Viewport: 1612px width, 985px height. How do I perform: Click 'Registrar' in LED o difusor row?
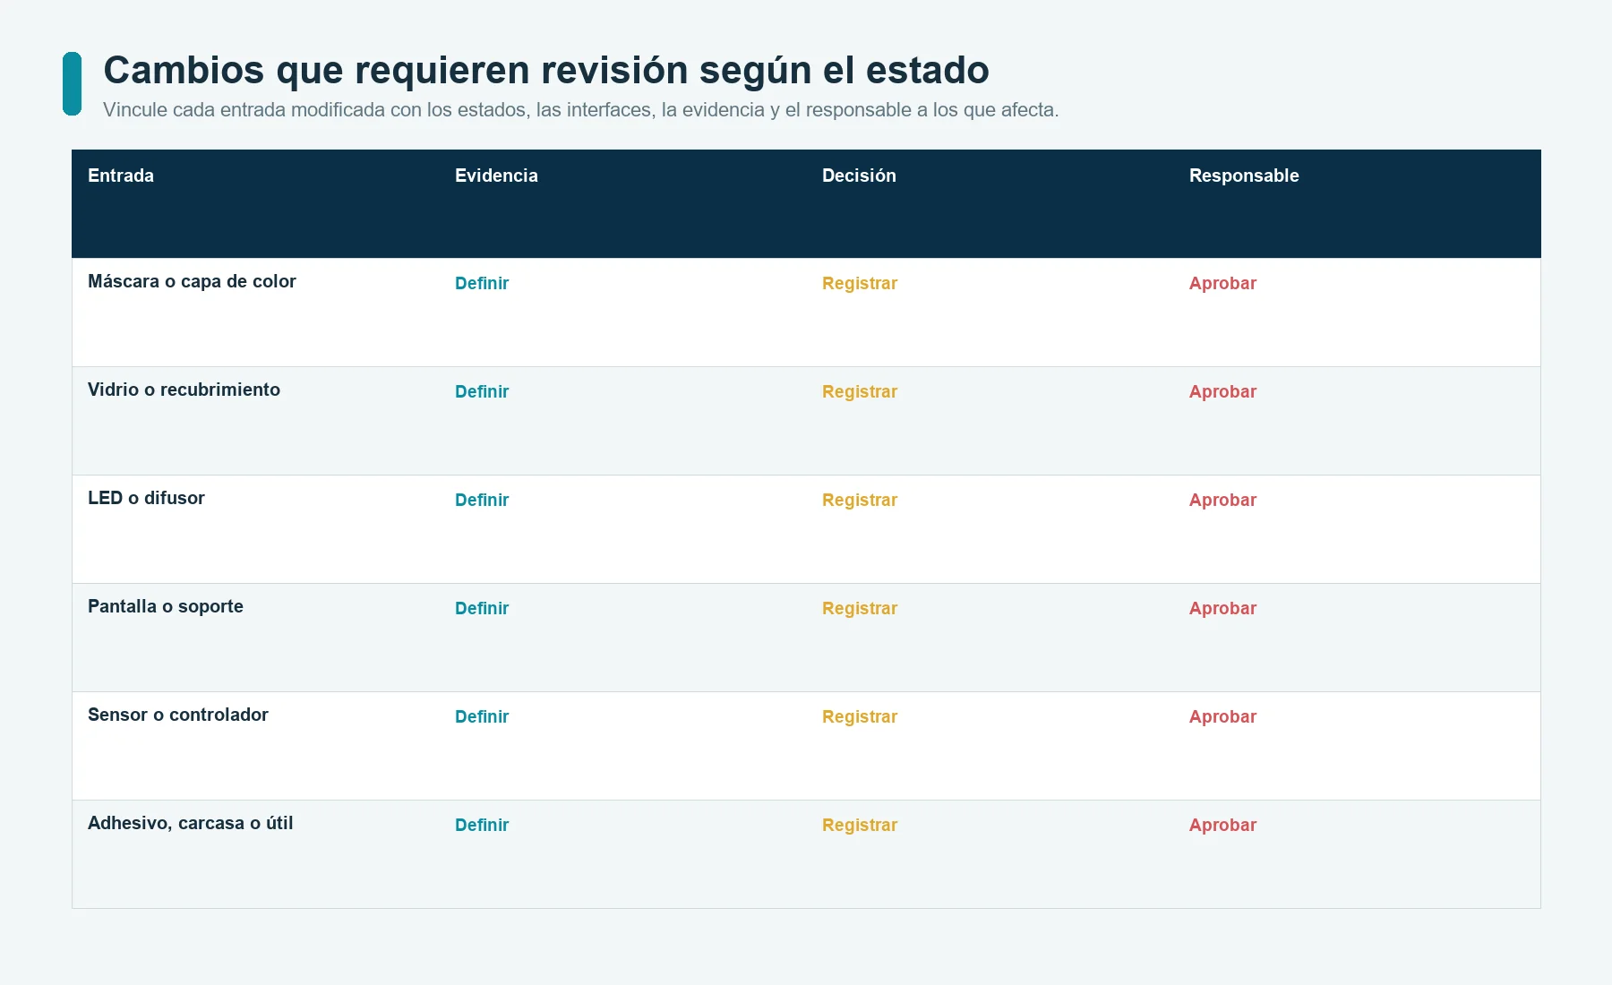[x=860, y=500]
